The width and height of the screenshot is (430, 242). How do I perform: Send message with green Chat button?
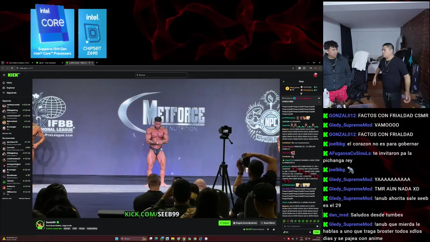(316, 232)
